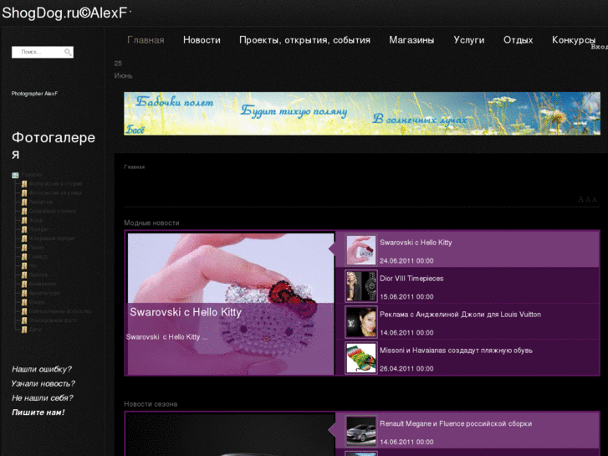608x456 pixels.
Task: Go to the Главная menu item
Action: click(x=146, y=40)
